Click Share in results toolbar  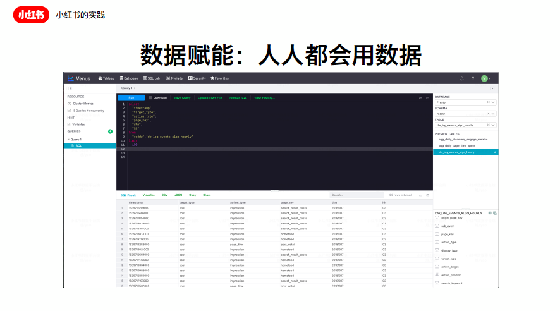click(x=207, y=195)
